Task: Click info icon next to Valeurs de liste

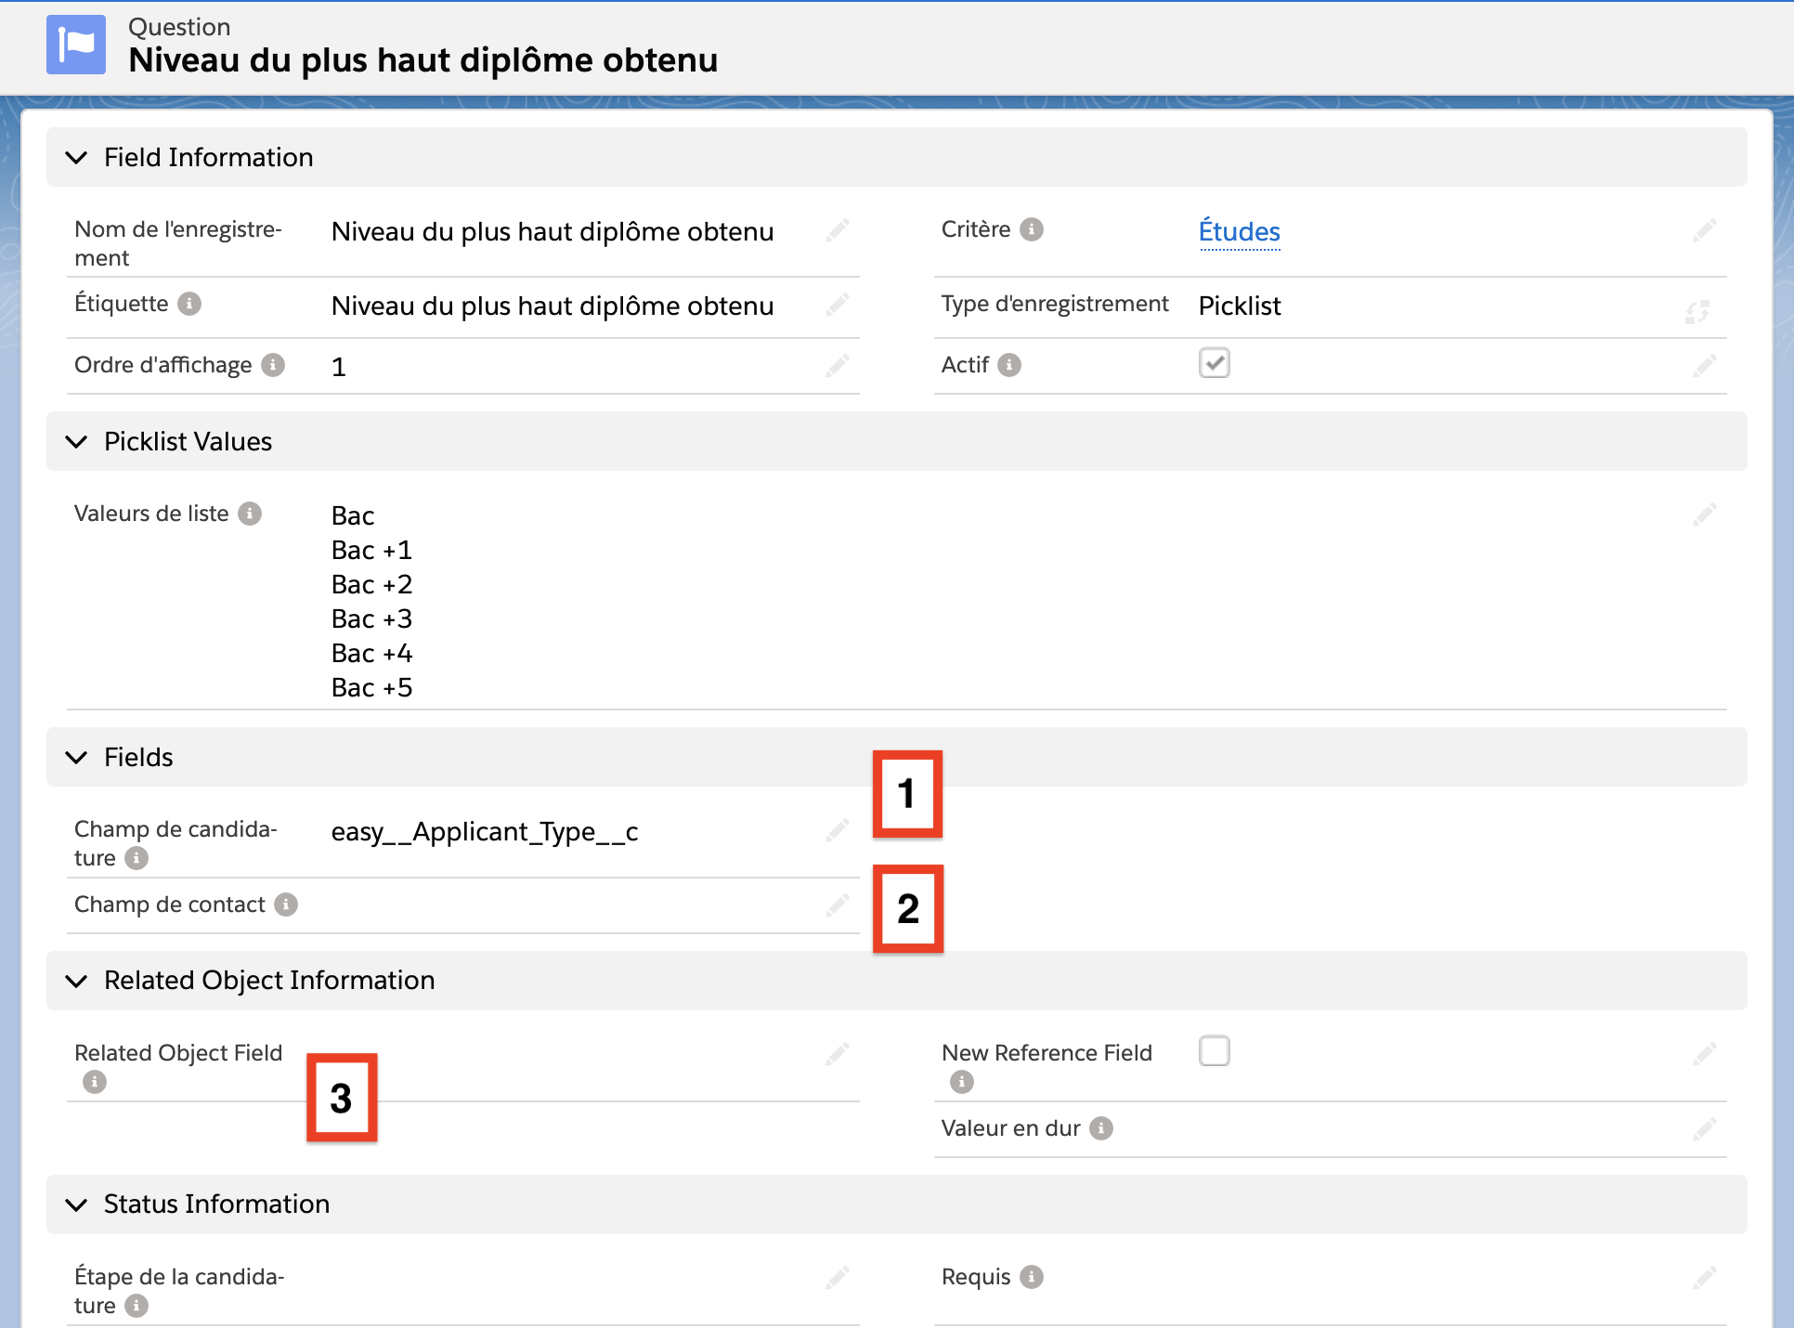Action: pos(250,514)
